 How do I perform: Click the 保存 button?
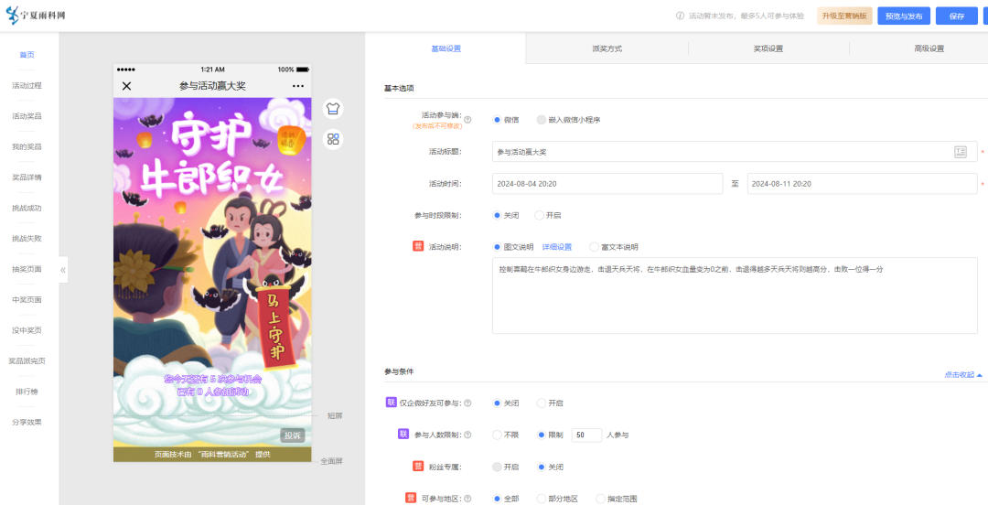click(x=957, y=16)
